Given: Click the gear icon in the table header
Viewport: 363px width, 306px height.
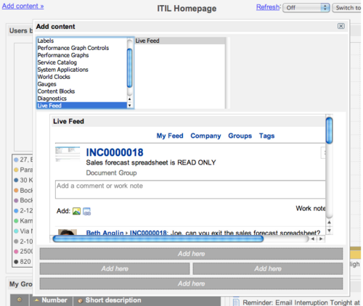Looking at the screenshot, I should (x=19, y=300).
